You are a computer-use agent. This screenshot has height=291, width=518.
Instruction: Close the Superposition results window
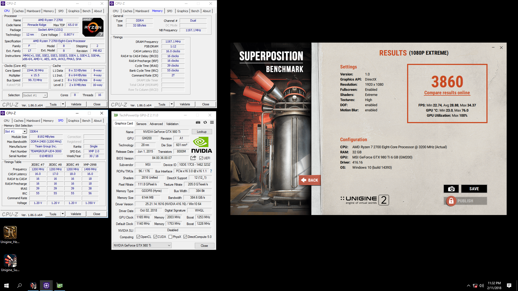pyautogui.click(x=501, y=47)
